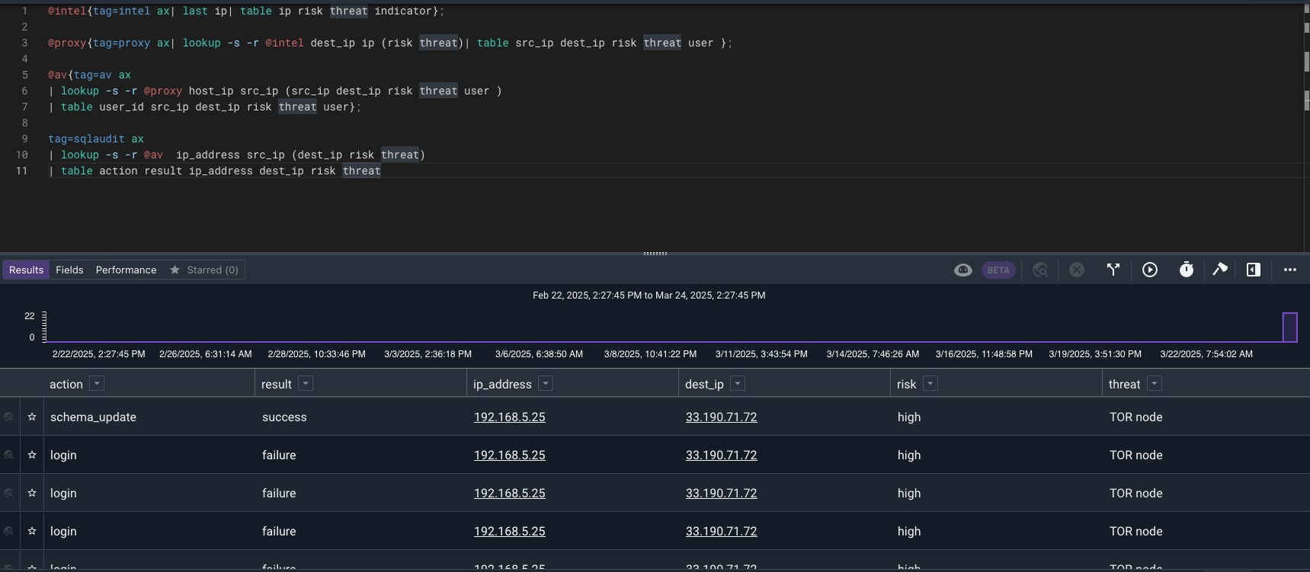This screenshot has width=1310, height=572.
Task: Expand the dest_ip column dropdown
Action: 738,383
